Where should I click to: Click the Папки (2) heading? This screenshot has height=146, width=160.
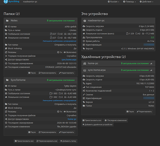(x=12, y=14)
